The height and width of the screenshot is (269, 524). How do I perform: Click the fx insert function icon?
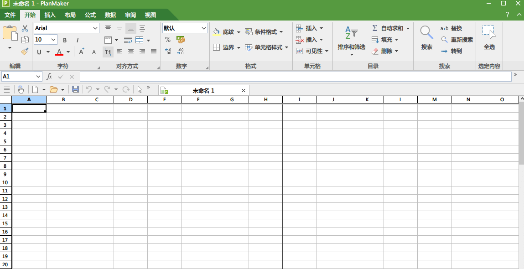pos(49,77)
